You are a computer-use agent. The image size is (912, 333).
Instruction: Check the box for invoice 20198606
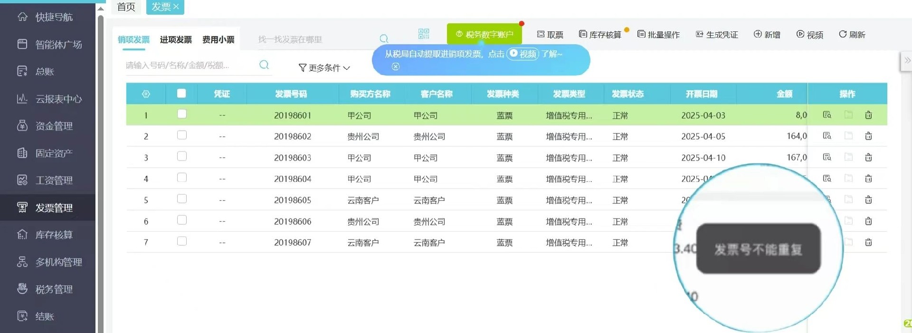pyautogui.click(x=181, y=220)
